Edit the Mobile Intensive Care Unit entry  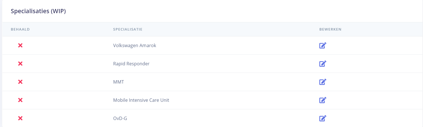tap(323, 100)
